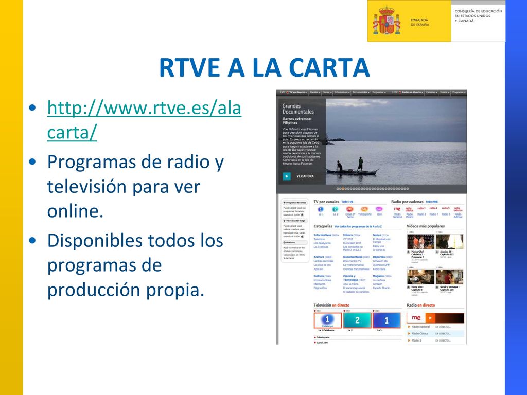Open the Archivo category heading
Screen dimensions: 527x395
coord(319,257)
